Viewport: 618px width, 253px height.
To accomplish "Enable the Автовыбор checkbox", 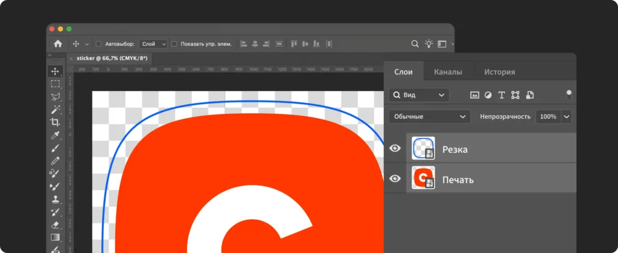I will [98, 44].
